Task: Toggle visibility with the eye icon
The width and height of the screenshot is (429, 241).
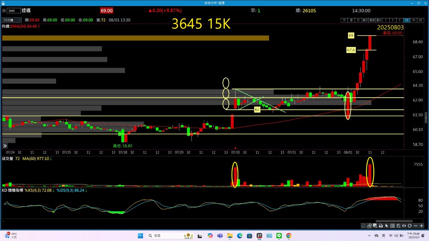Action: click(404, 226)
